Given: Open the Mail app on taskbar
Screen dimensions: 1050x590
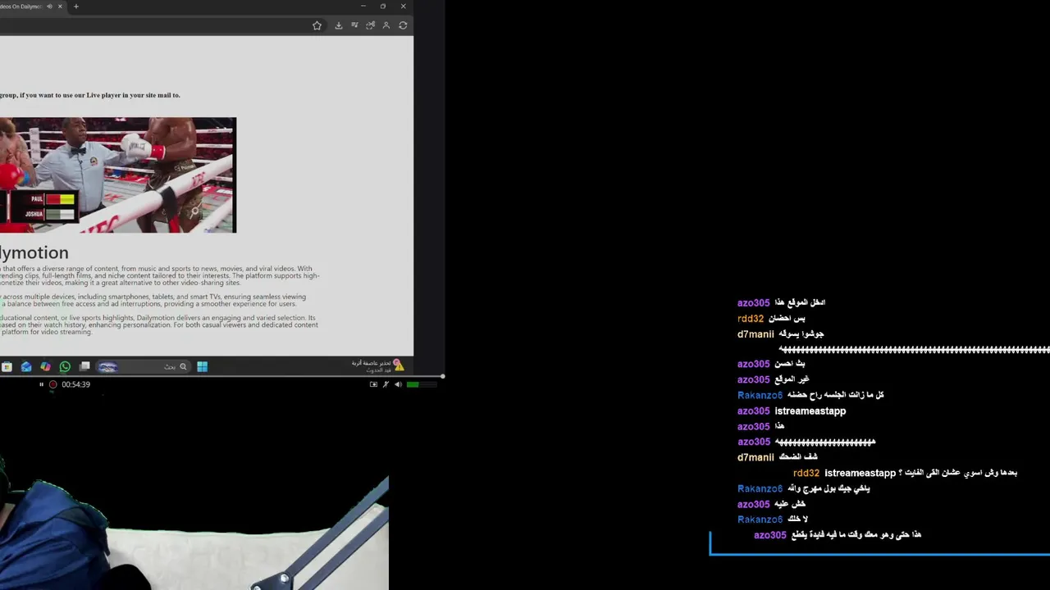Looking at the screenshot, I should (x=26, y=367).
